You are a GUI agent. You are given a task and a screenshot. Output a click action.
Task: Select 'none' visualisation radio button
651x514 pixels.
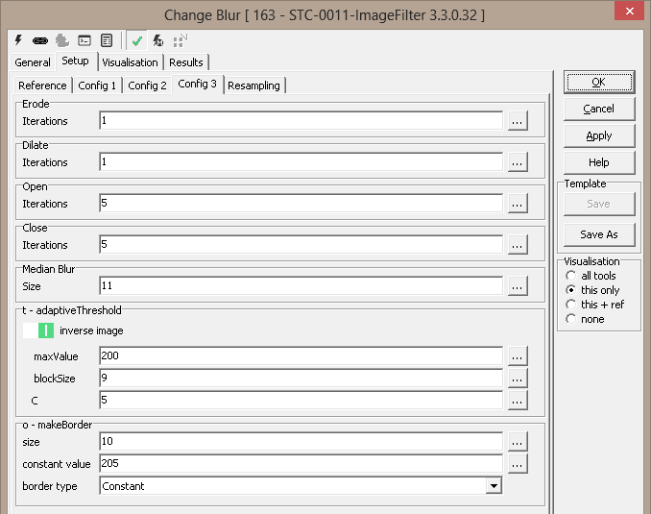[x=572, y=319]
